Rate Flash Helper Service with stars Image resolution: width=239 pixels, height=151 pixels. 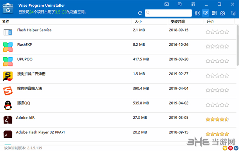click(217, 32)
